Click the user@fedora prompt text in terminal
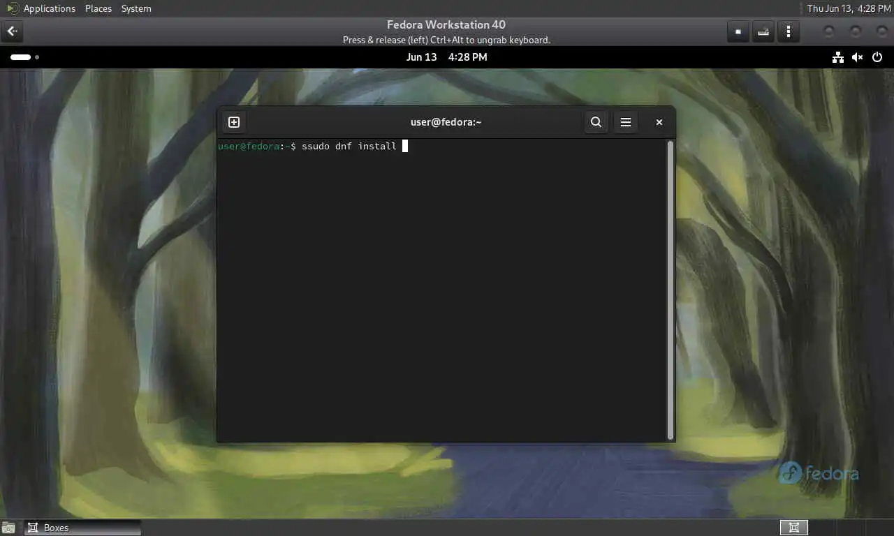The image size is (894, 536). [249, 146]
